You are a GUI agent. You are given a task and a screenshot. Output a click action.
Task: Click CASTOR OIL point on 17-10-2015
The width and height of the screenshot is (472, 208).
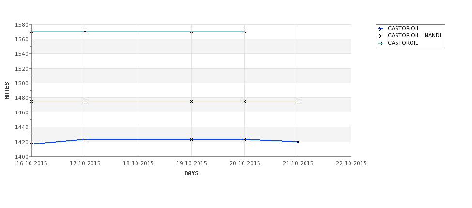tap(85, 139)
